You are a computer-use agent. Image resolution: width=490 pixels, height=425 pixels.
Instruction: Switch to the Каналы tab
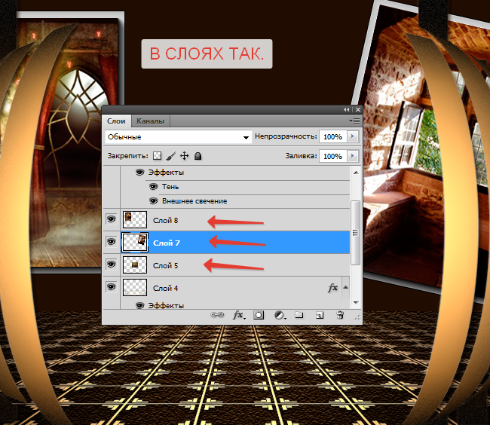pos(150,121)
